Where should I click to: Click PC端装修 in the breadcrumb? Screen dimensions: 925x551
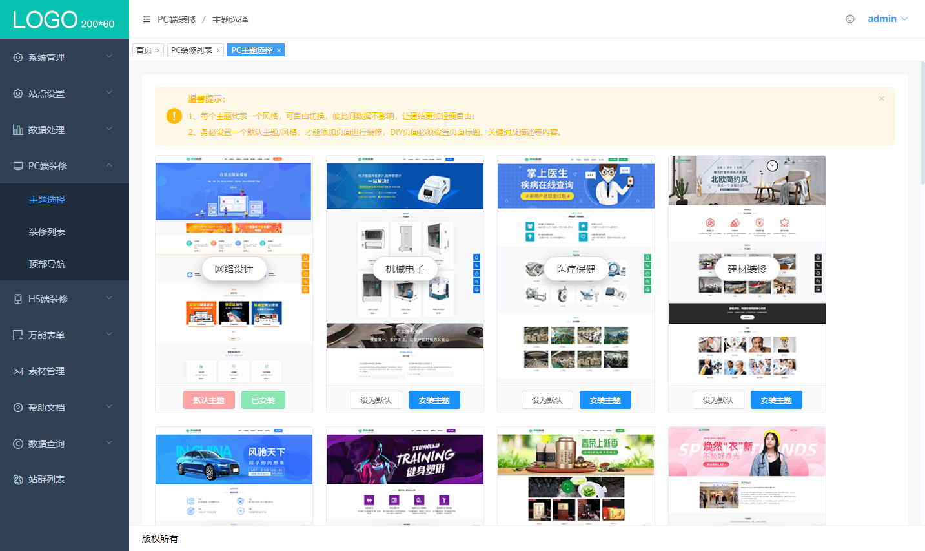point(177,19)
